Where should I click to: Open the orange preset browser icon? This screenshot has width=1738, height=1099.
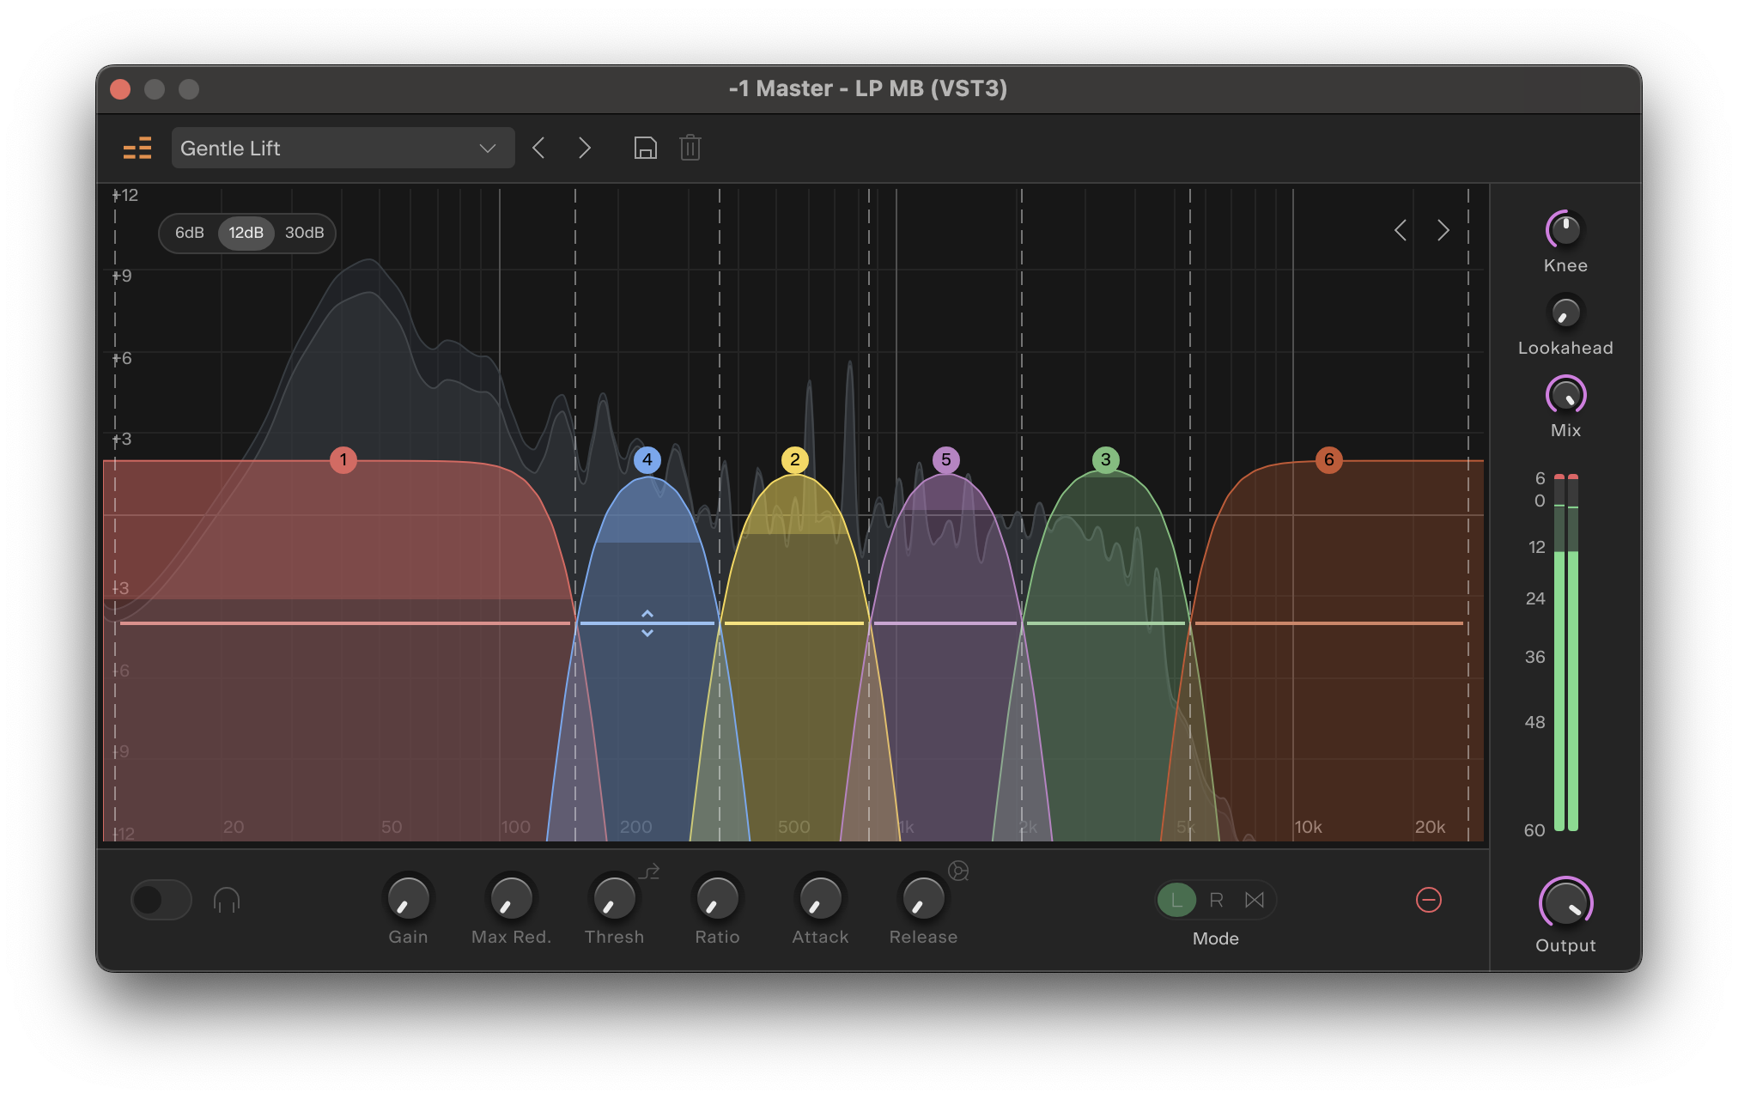point(137,149)
